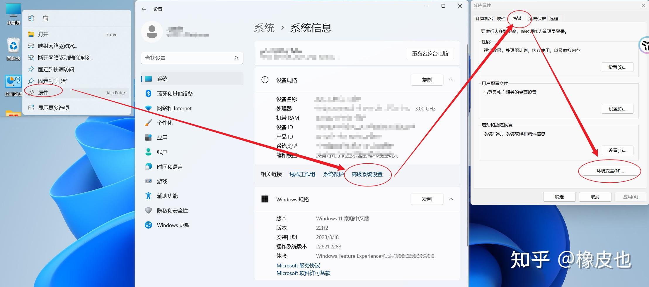The height and width of the screenshot is (287, 649).
Task: Choose 固定到快速访问 menu entry
Action: coord(77,69)
